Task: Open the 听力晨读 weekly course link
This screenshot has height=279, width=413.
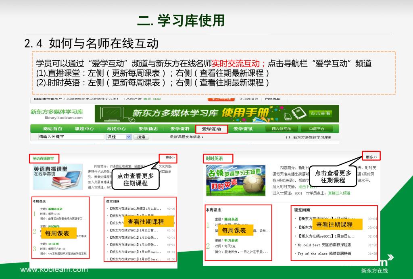Action: click(x=231, y=240)
